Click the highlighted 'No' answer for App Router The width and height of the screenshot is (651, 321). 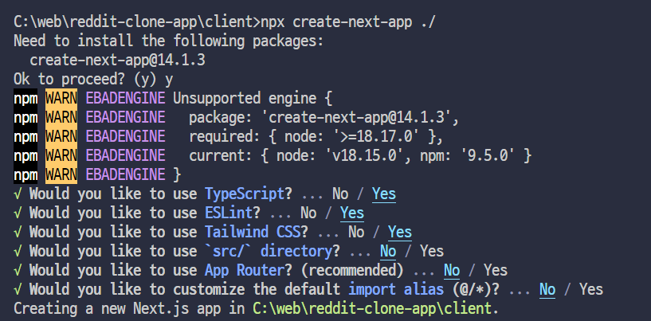click(452, 270)
